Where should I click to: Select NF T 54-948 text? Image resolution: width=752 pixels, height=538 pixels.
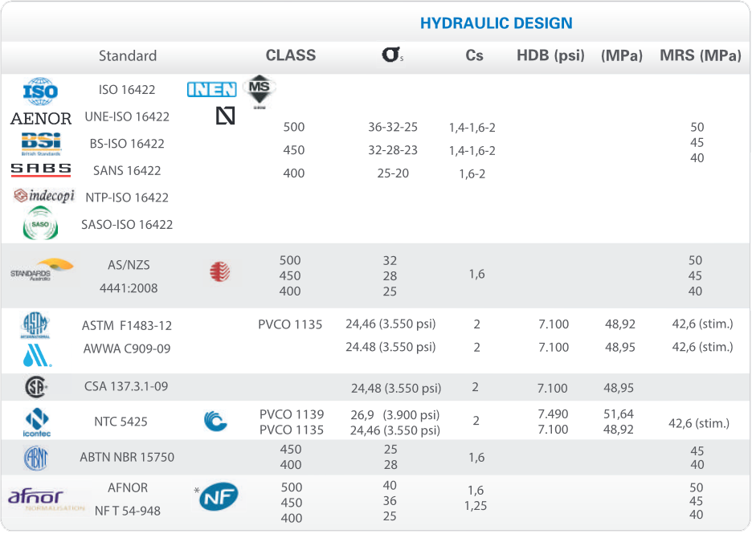coord(128,511)
